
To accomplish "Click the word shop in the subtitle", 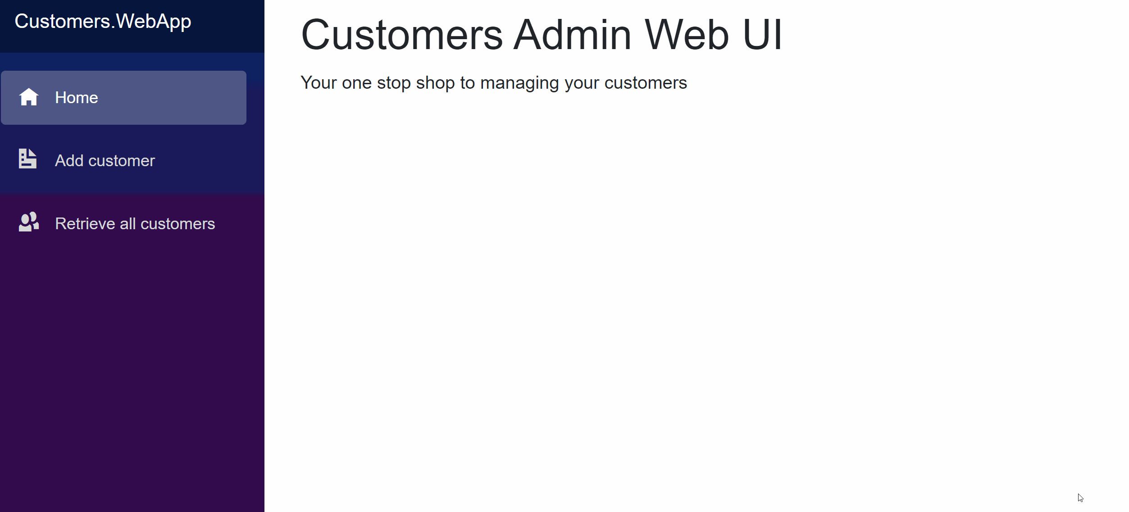I will pyautogui.click(x=435, y=83).
